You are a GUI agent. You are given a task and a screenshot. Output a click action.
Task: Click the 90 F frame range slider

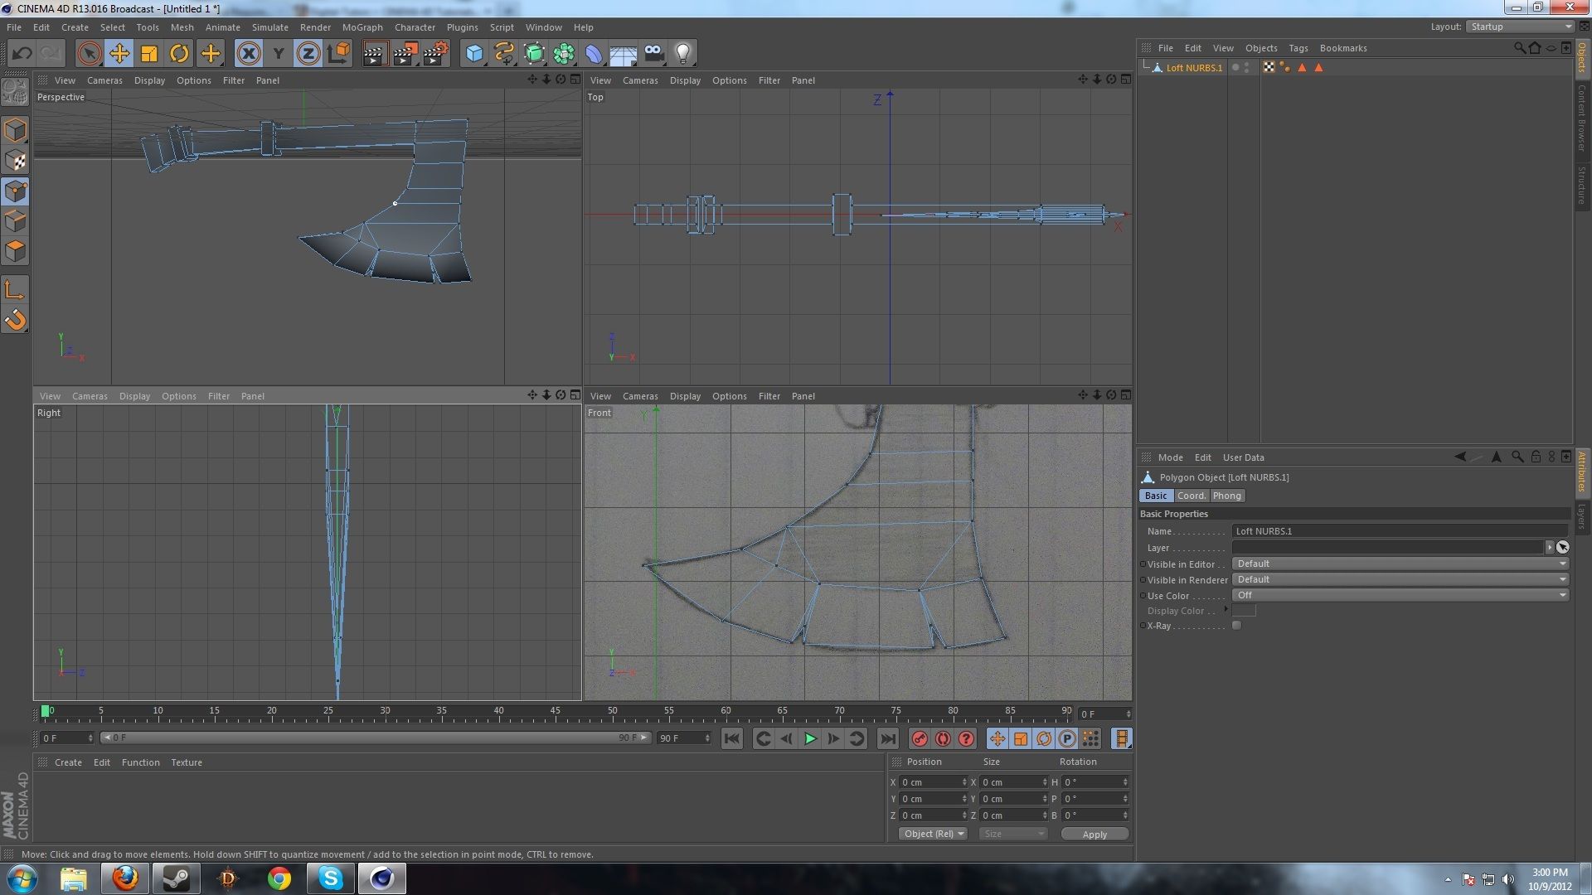pos(376,738)
